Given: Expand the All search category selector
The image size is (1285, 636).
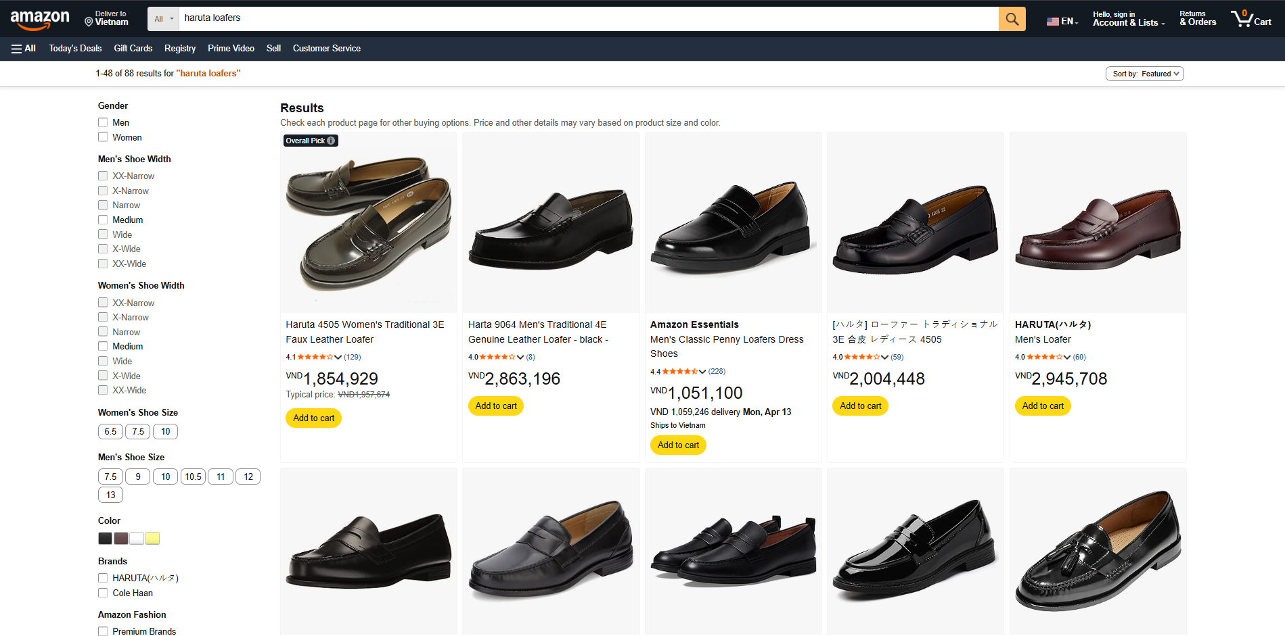Looking at the screenshot, I should click(x=162, y=18).
